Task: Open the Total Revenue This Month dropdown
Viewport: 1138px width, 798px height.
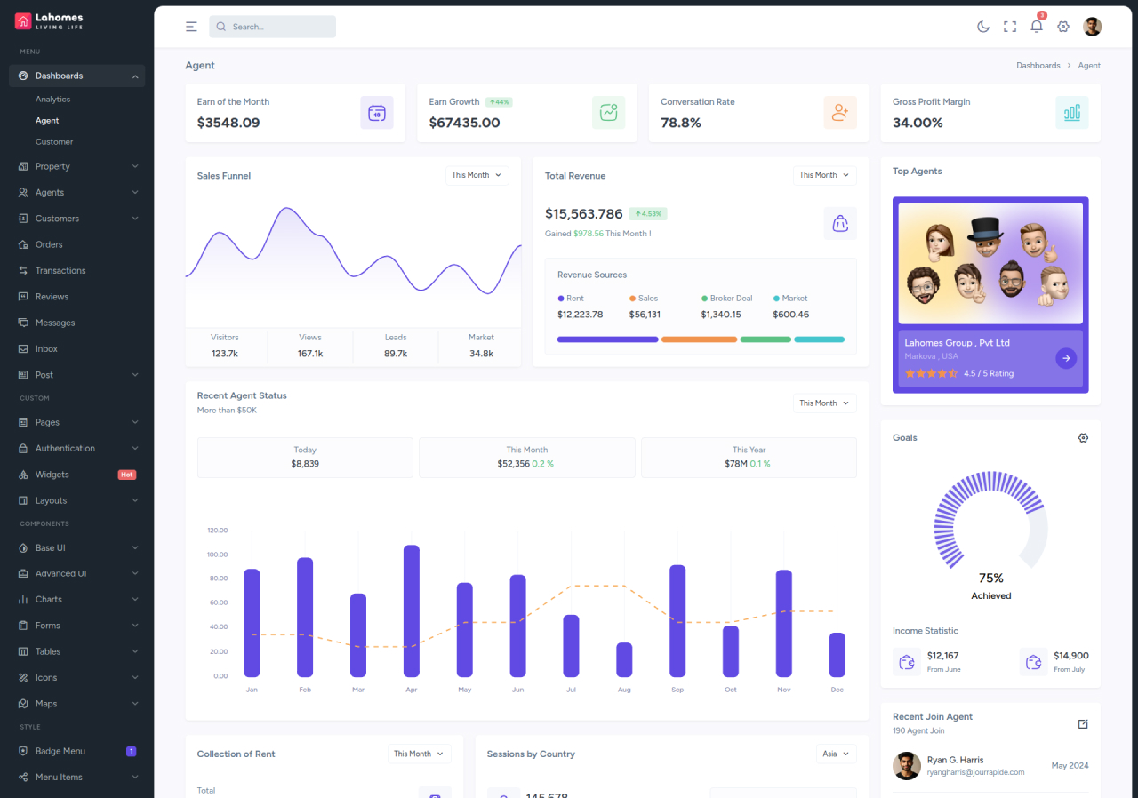Action: point(825,175)
